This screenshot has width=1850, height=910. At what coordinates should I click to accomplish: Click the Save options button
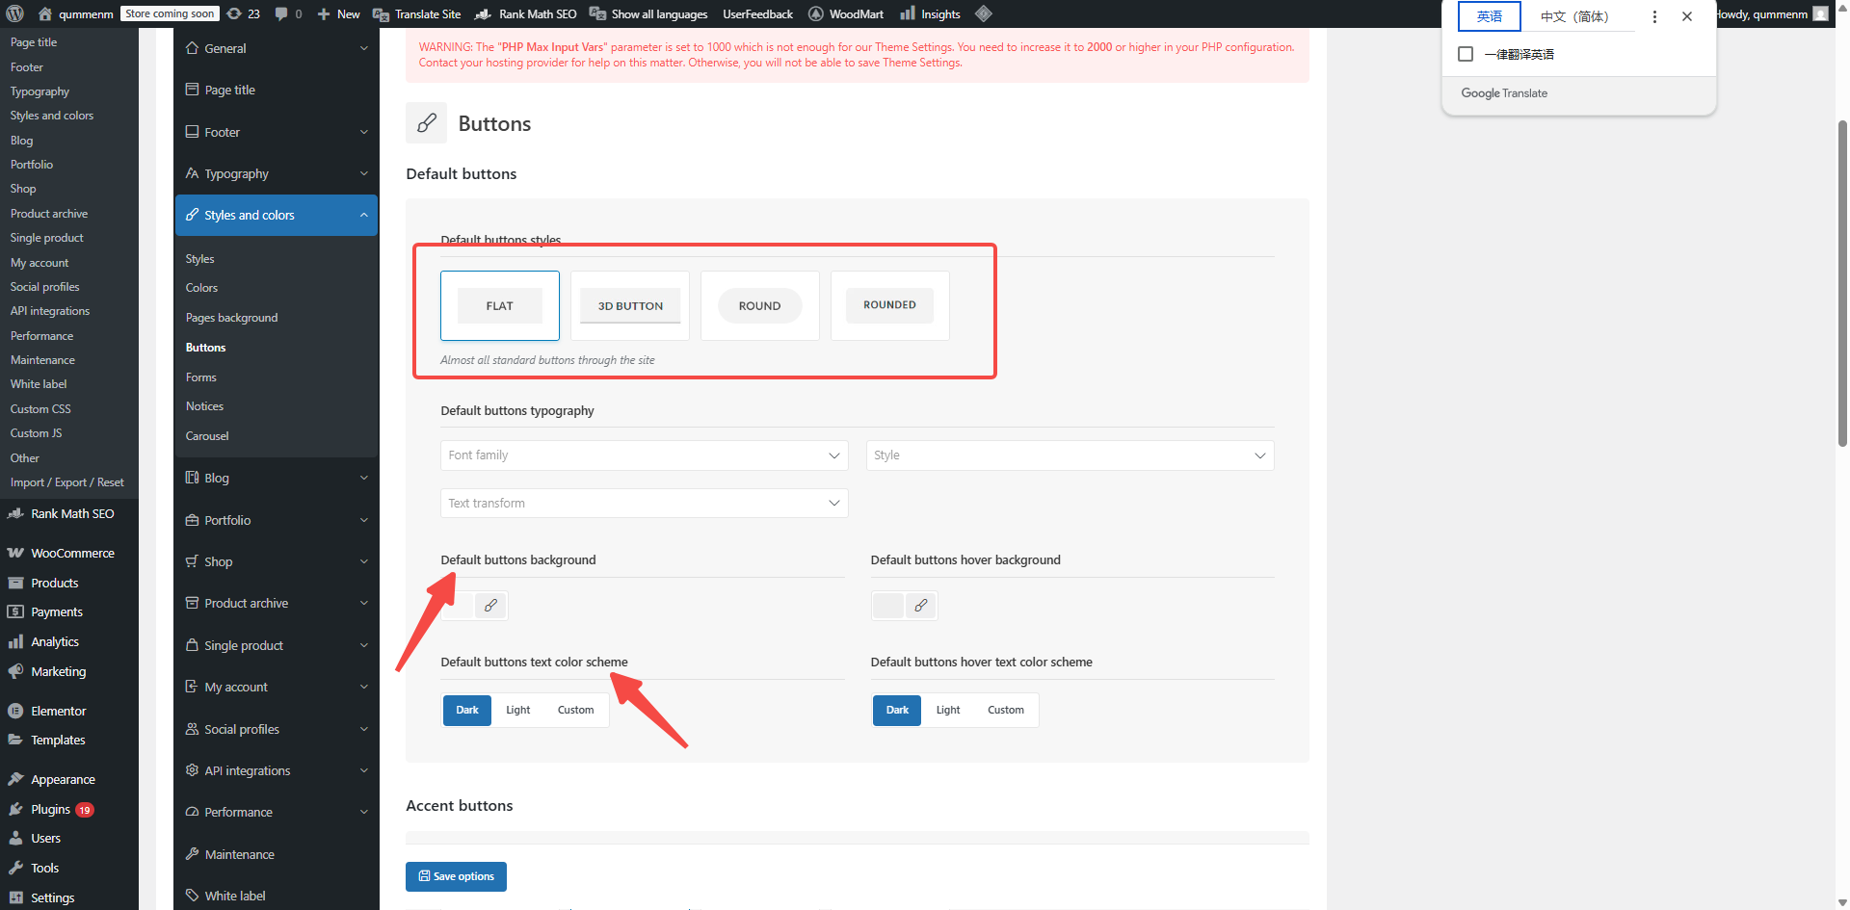pyautogui.click(x=456, y=876)
